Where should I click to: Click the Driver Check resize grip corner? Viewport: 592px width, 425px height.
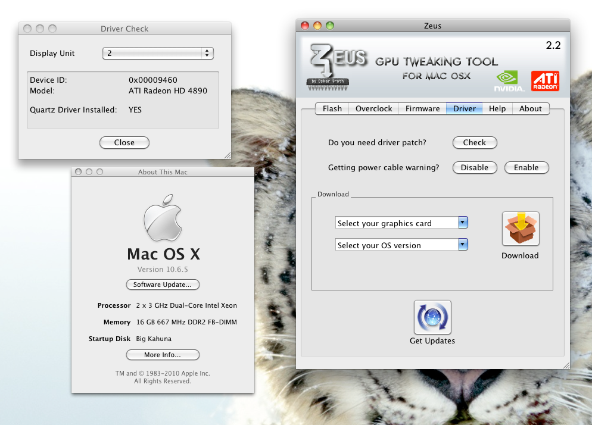[228, 155]
